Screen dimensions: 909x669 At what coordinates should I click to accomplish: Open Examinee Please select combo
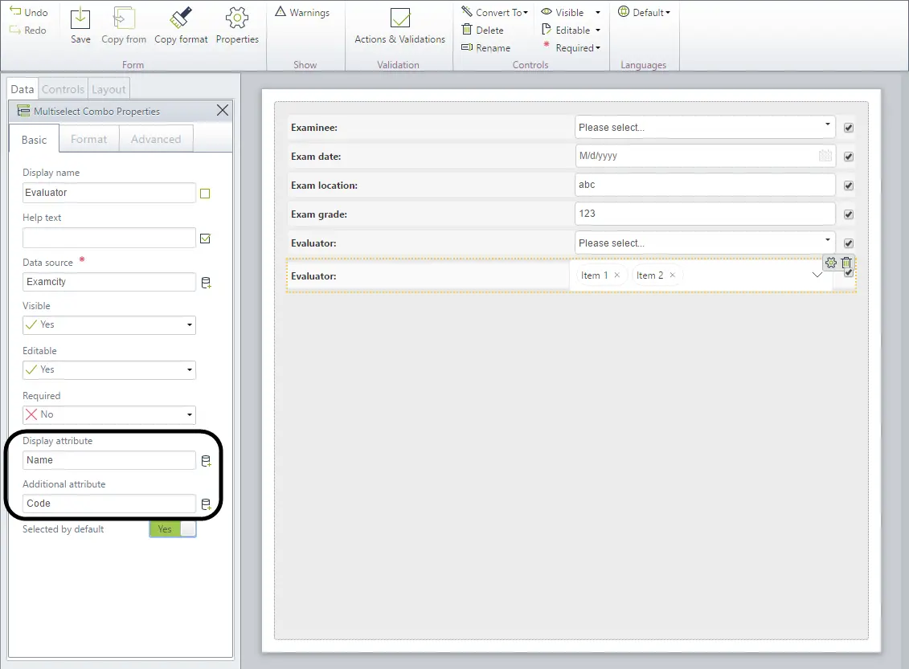point(705,128)
